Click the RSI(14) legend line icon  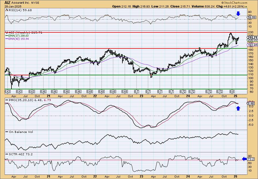click(6, 10)
